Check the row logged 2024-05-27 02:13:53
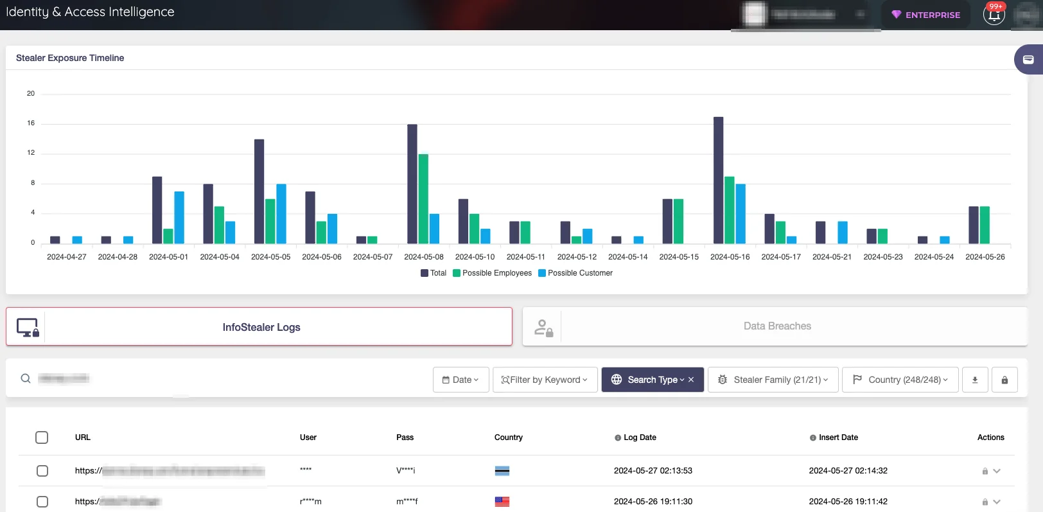The width and height of the screenshot is (1043, 512). click(42, 471)
